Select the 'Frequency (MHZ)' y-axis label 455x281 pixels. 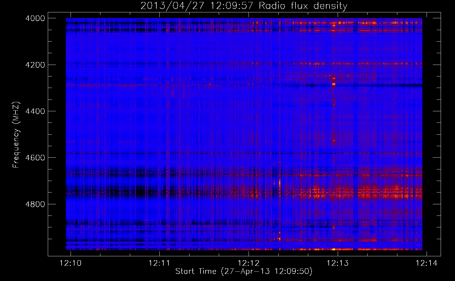16,135
